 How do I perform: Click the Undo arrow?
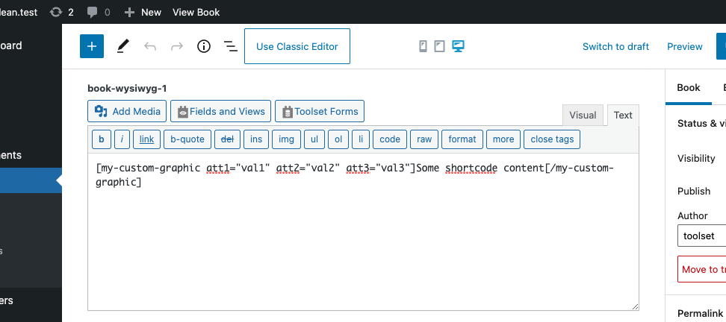click(x=149, y=46)
